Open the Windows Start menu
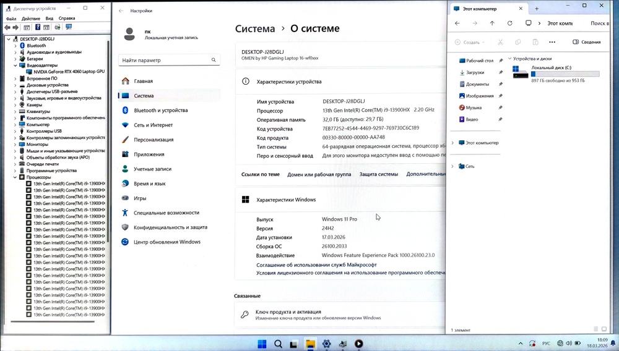Viewport: 619px width, 351px height. (262, 344)
